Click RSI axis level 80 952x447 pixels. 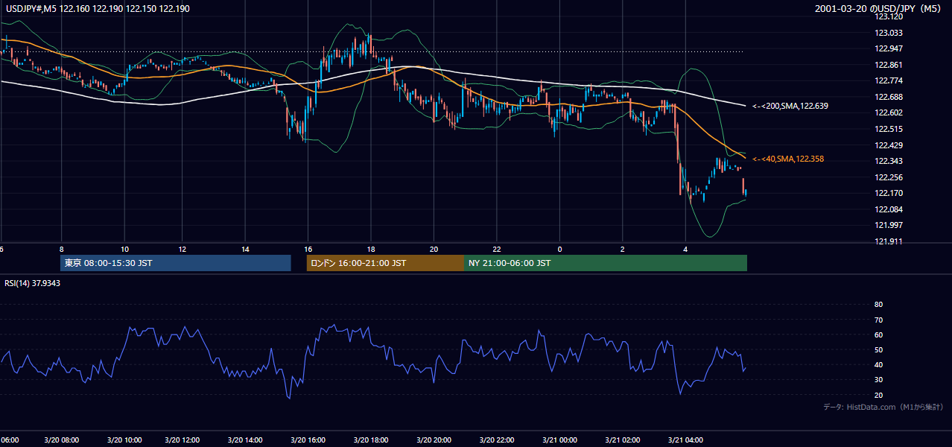click(x=878, y=305)
